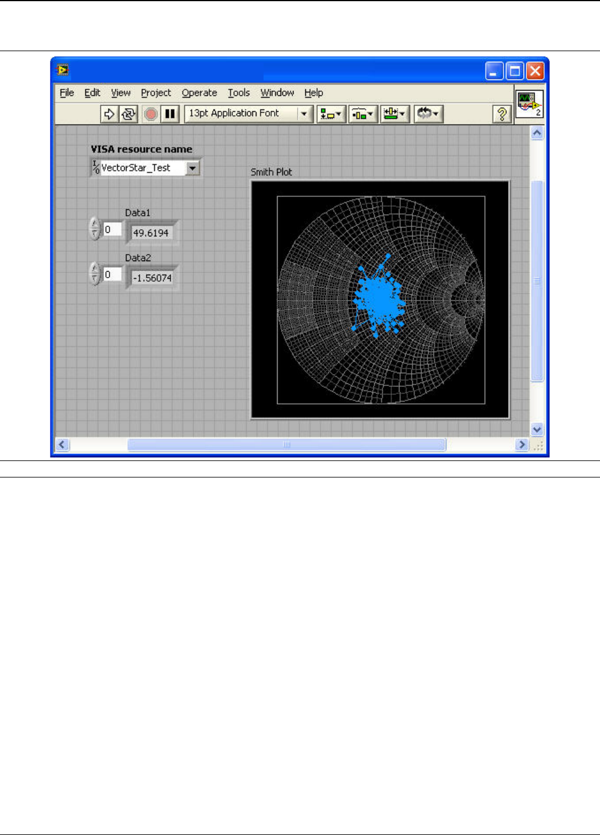The width and height of the screenshot is (600, 835).
Task: Open the View menu
Action: tap(121, 93)
